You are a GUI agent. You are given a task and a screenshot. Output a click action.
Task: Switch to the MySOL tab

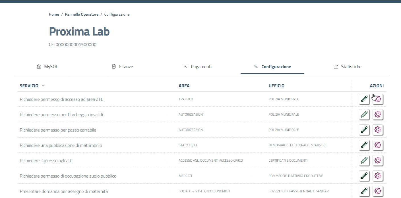[x=47, y=67]
